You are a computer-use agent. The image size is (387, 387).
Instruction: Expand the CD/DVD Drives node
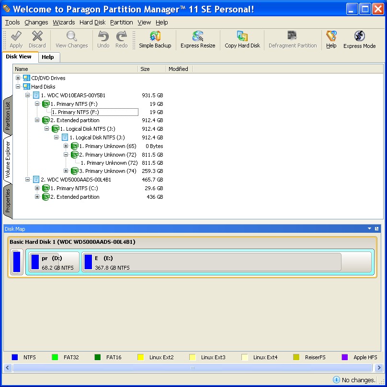point(18,78)
